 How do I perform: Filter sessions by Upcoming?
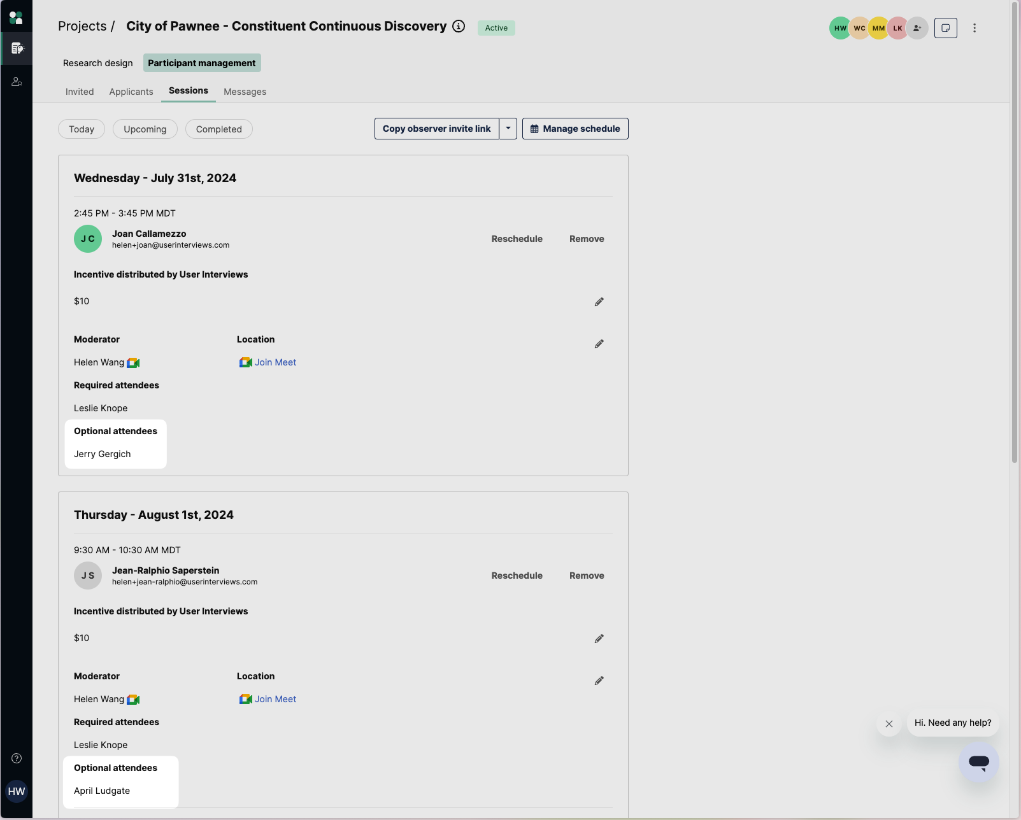[x=145, y=129]
